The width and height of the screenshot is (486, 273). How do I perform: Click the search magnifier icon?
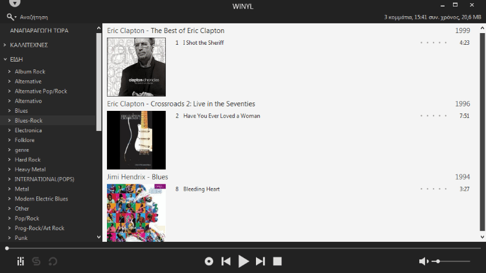pyautogui.click(x=10, y=17)
